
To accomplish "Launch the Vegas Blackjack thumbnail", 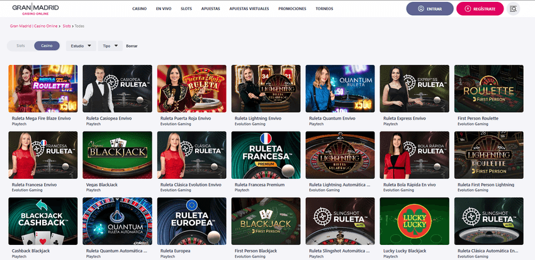I will (x=117, y=155).
